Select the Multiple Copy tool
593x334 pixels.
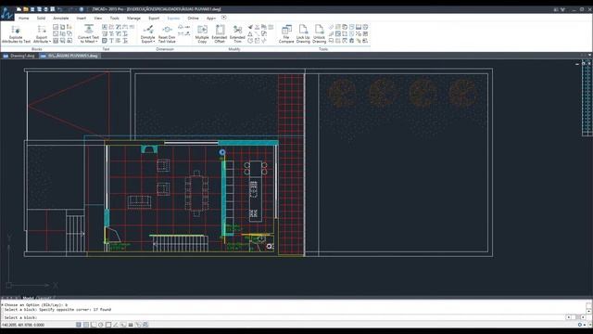(x=202, y=34)
